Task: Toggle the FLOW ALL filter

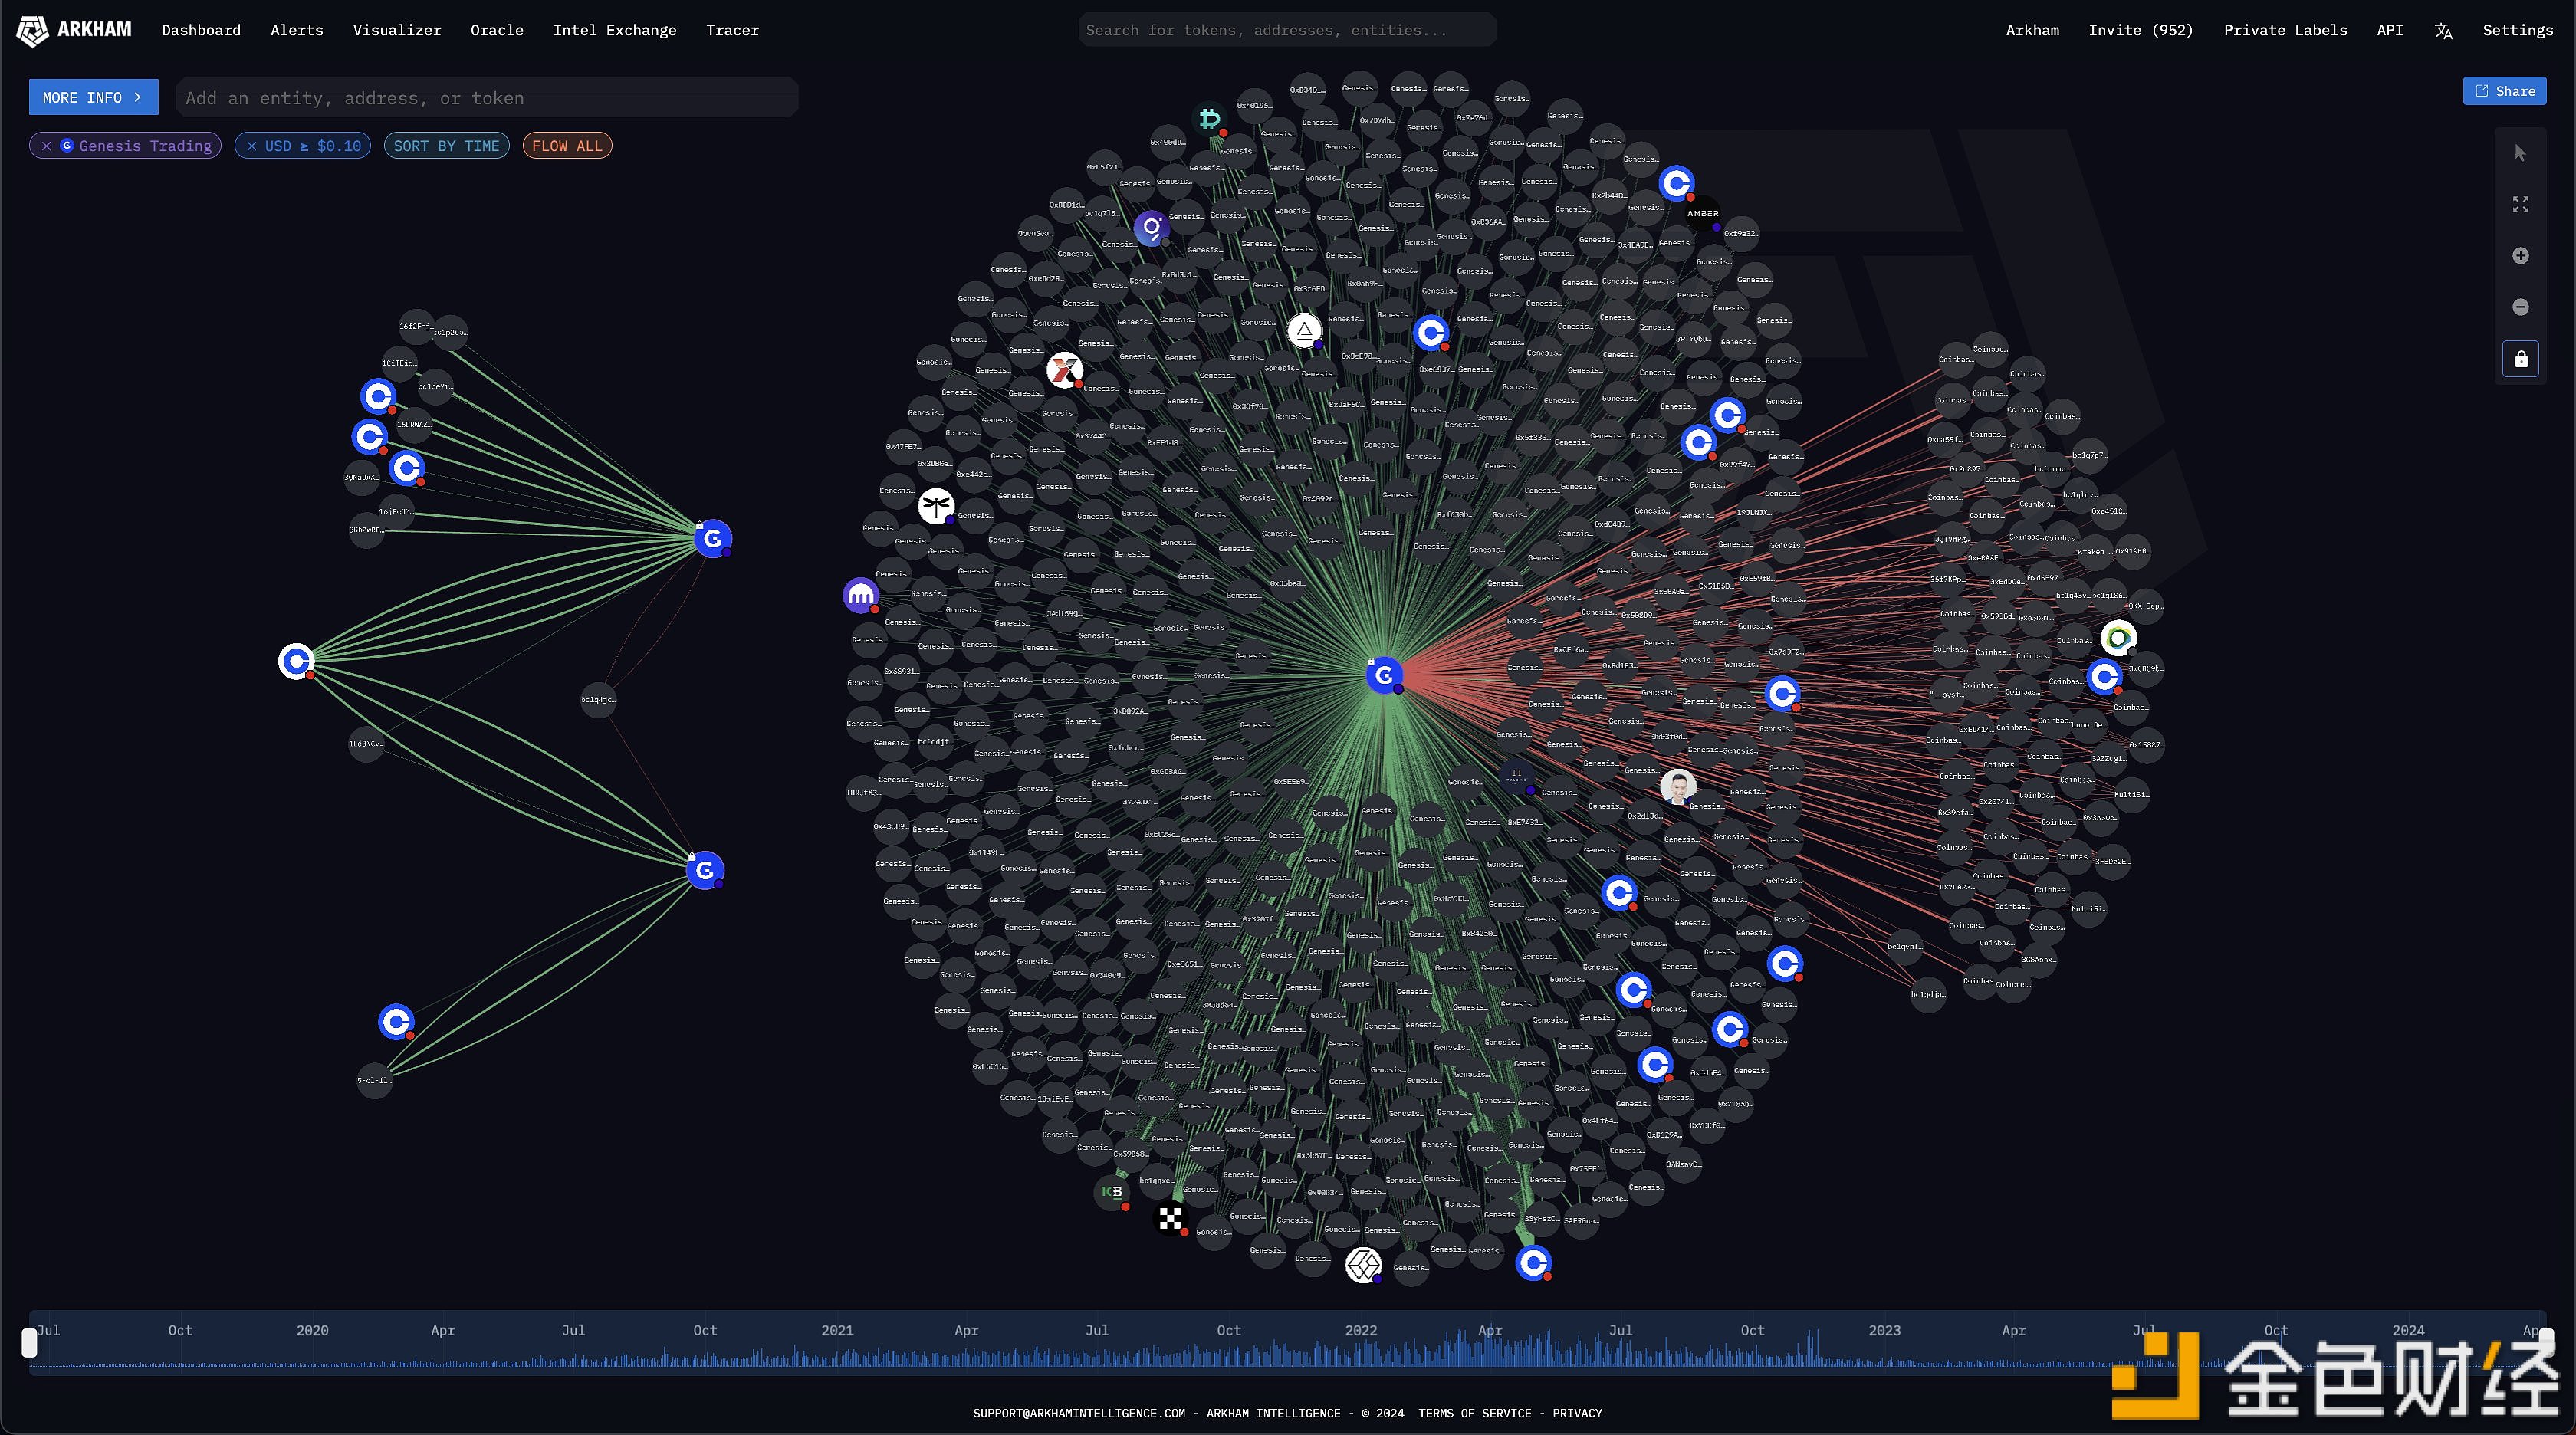Action: click(567, 146)
